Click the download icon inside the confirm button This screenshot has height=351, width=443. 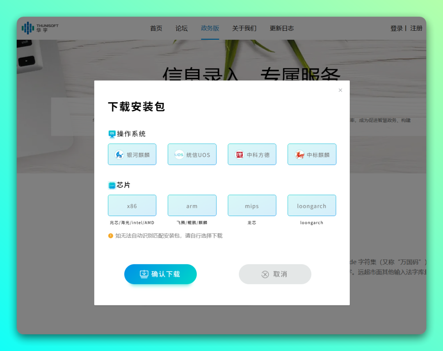[143, 274]
